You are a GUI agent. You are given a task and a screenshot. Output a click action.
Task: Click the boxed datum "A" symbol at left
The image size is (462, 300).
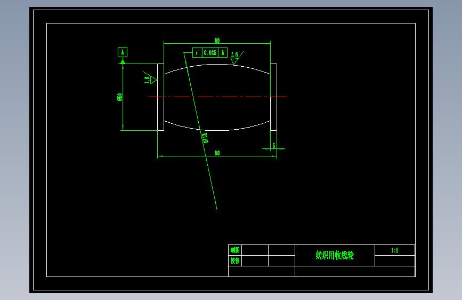123,52
